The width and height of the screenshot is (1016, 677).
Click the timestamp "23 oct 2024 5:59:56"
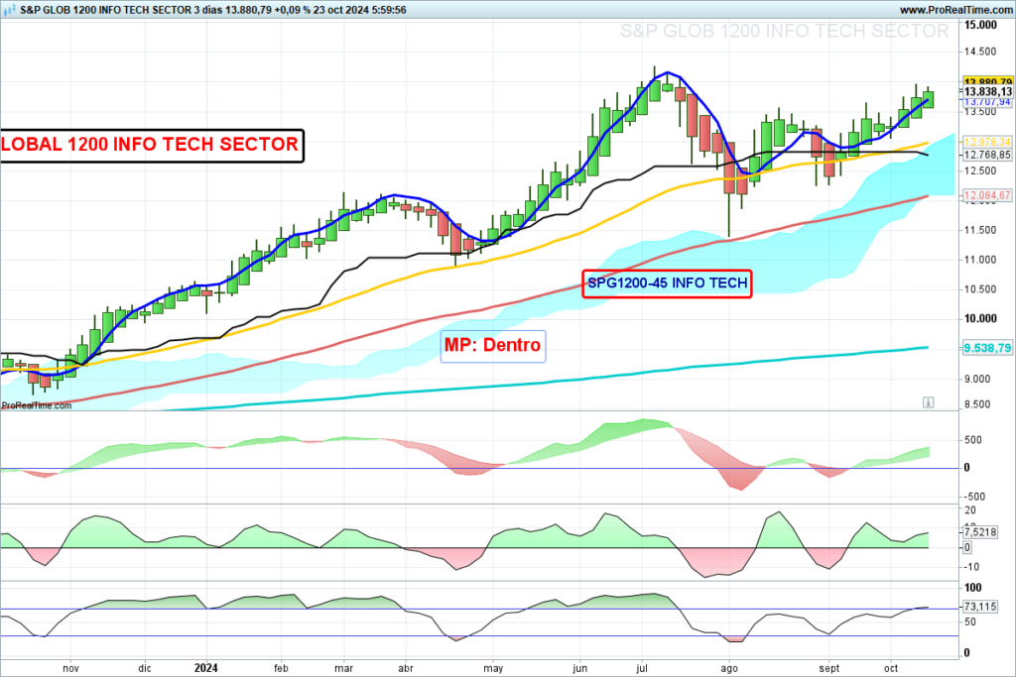(x=359, y=10)
